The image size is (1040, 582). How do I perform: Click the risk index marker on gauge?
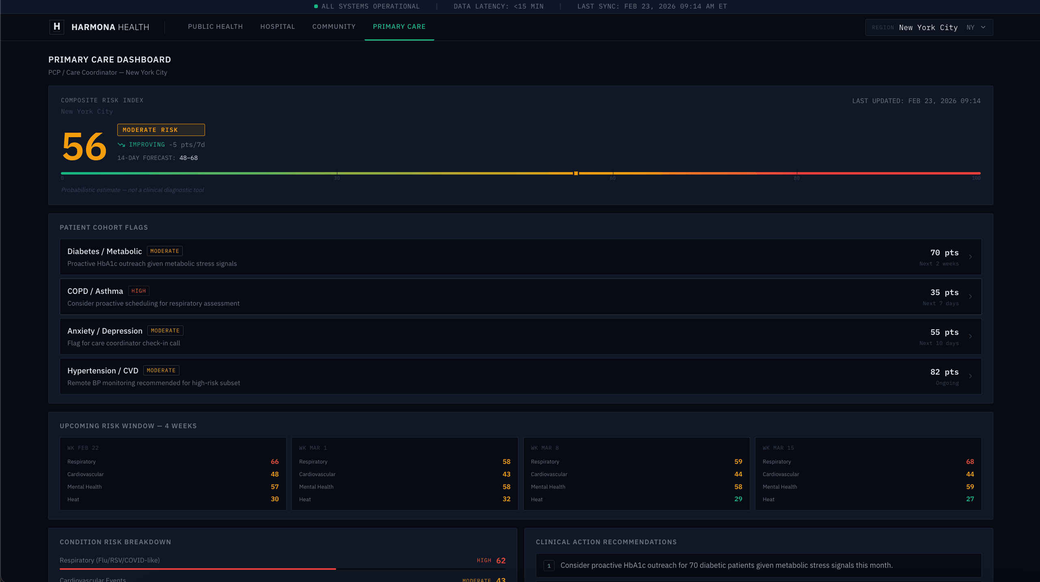(576, 173)
